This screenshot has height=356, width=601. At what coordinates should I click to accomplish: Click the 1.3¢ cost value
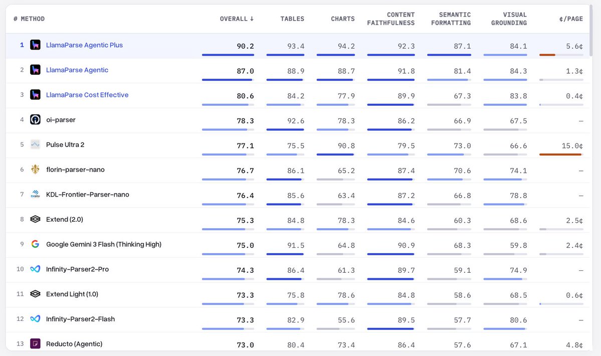coord(574,71)
